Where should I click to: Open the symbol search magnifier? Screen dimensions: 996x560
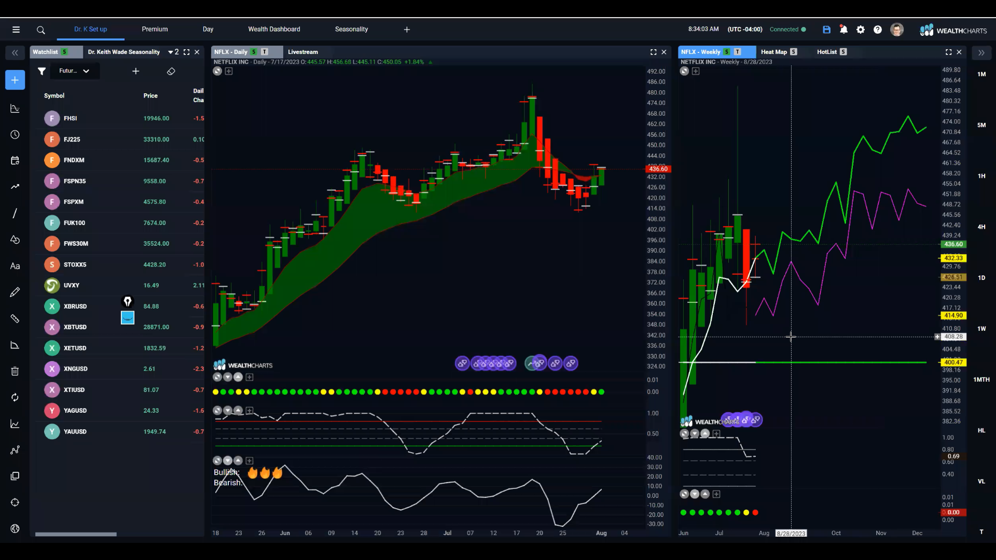(41, 30)
